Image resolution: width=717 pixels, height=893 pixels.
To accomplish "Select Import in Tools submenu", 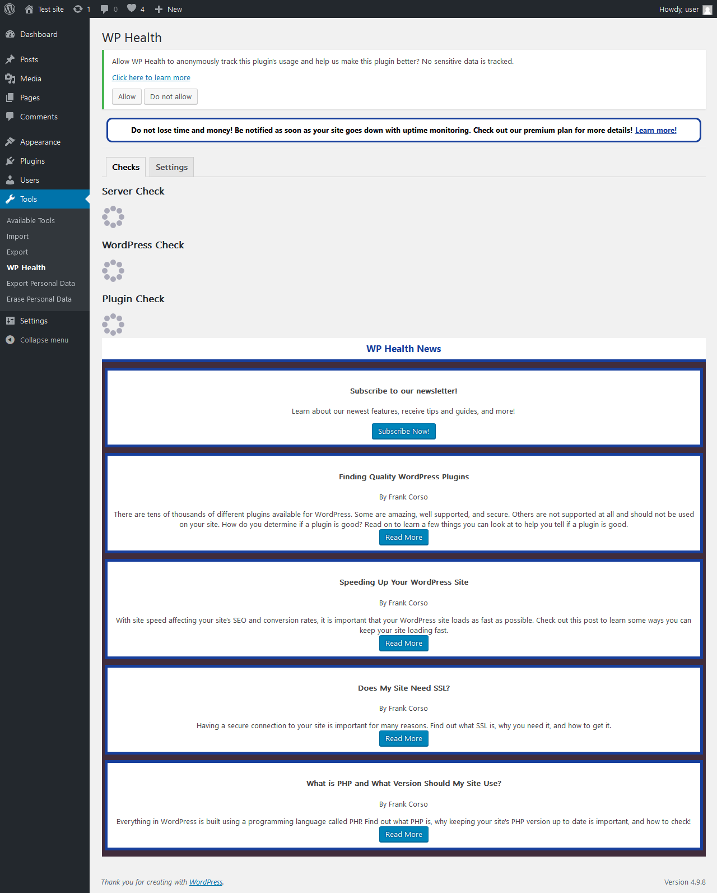I will click(x=17, y=236).
